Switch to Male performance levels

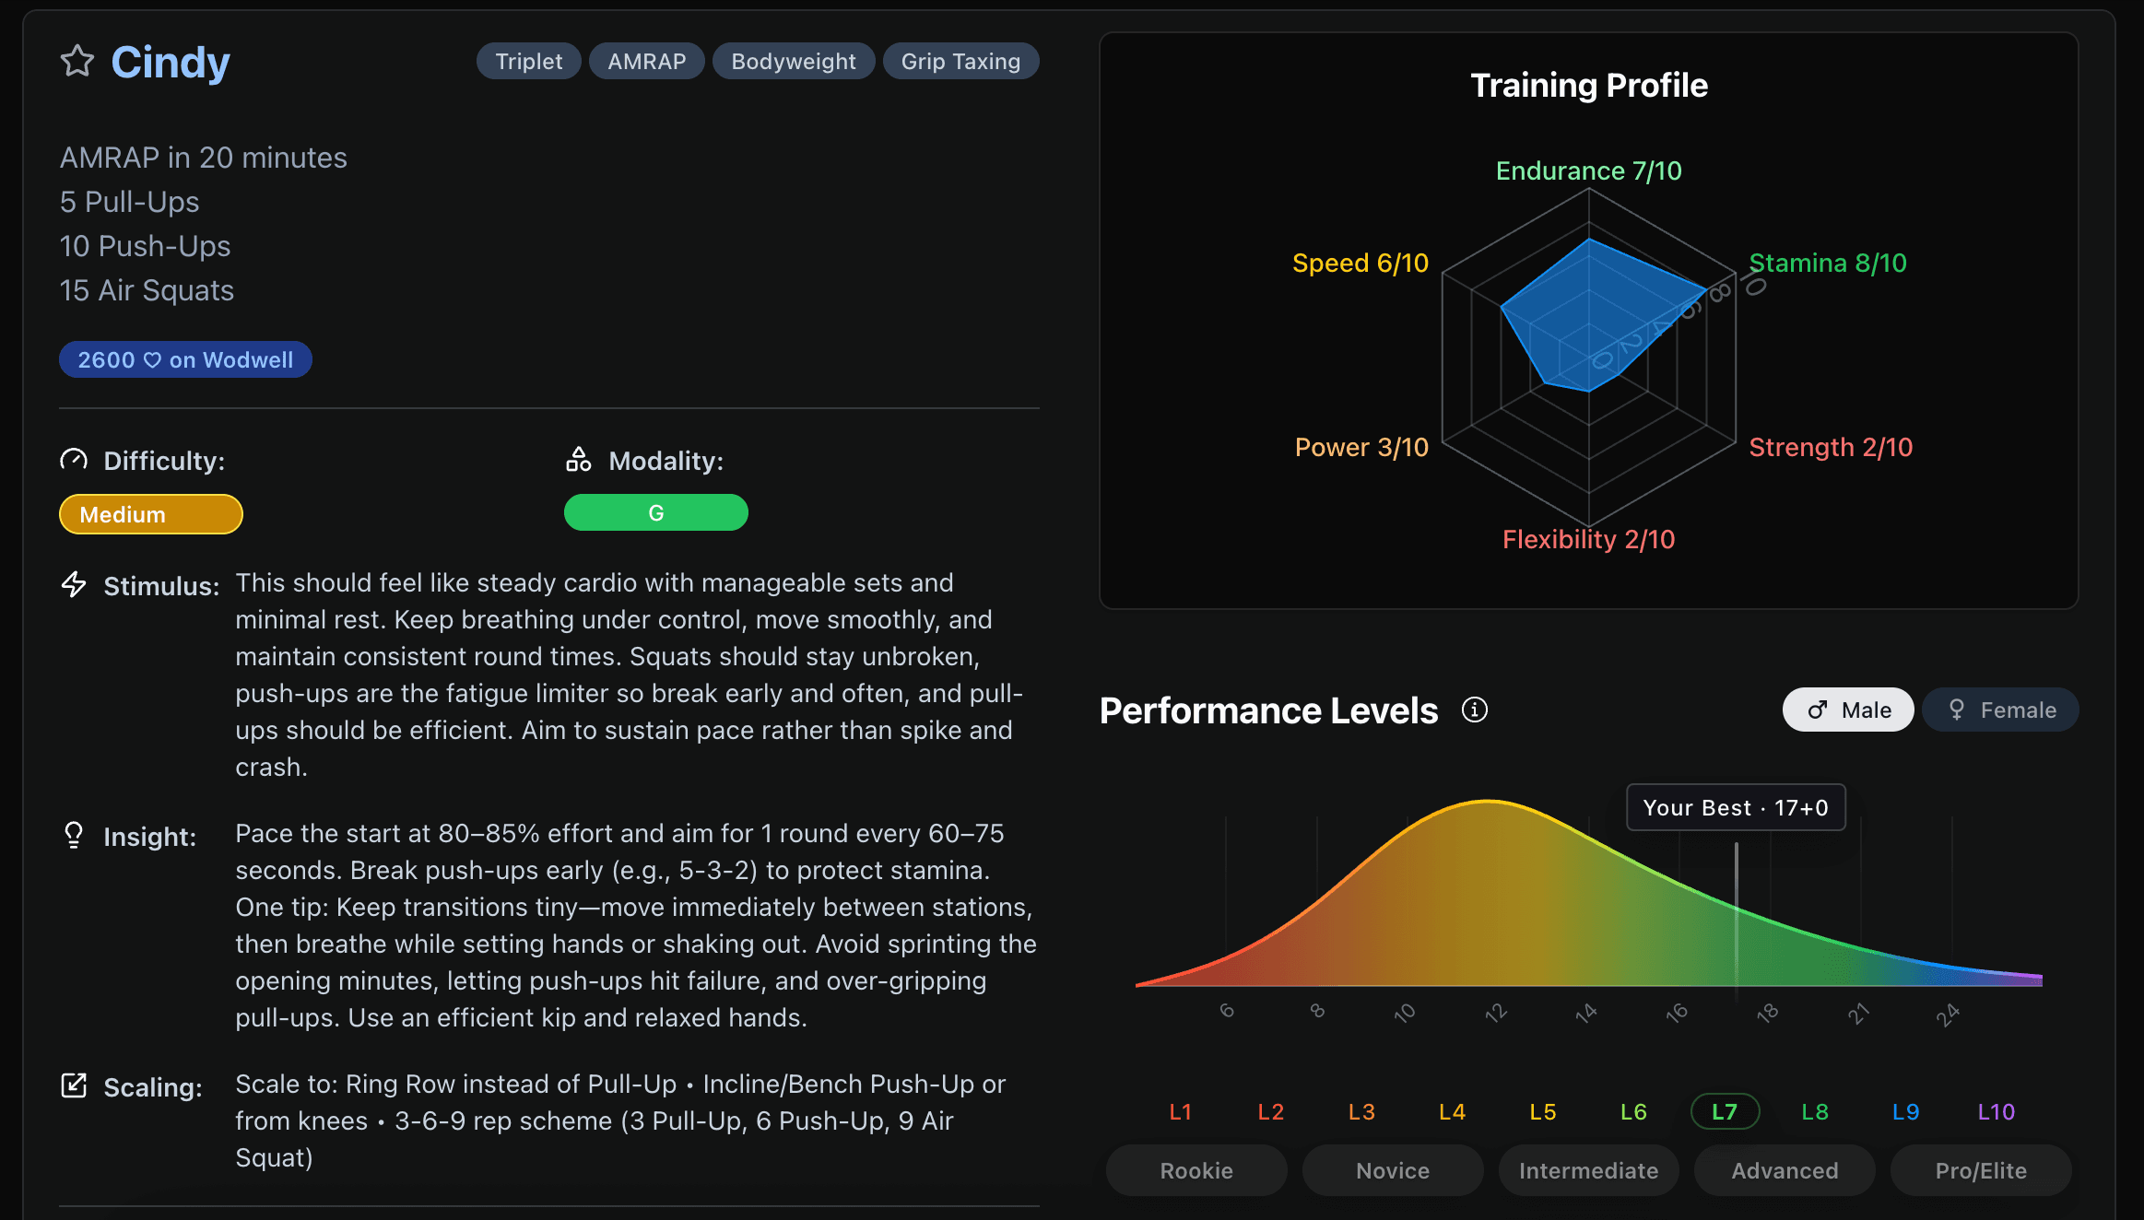click(1847, 710)
